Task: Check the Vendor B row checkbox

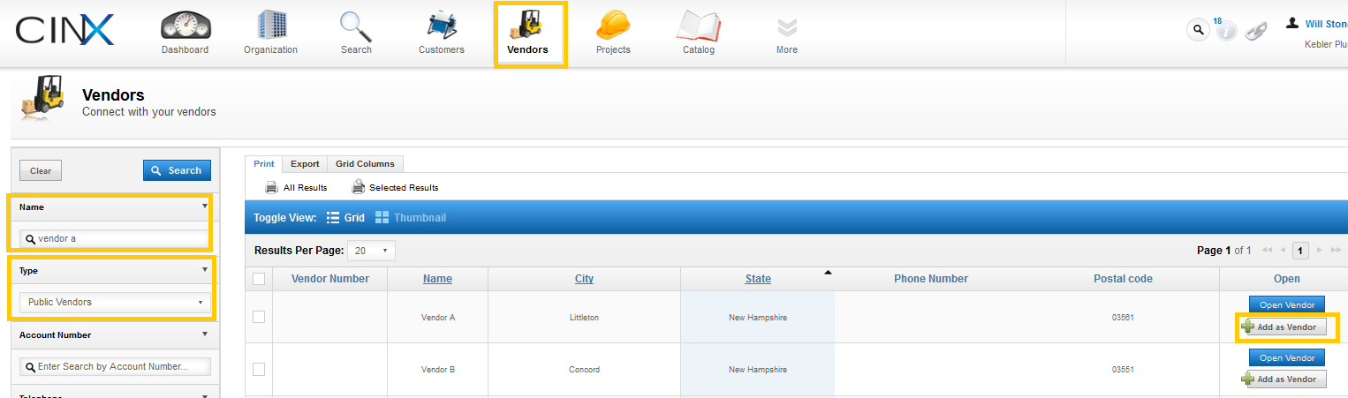Action: tap(259, 370)
